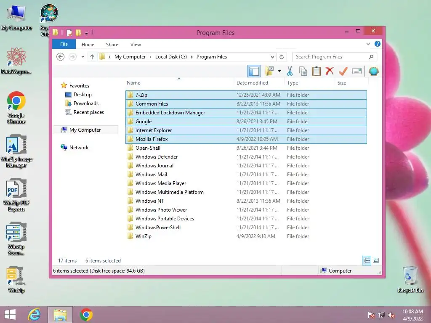Click the new folder quick-access icon
The width and height of the screenshot is (431, 323).
click(78, 33)
